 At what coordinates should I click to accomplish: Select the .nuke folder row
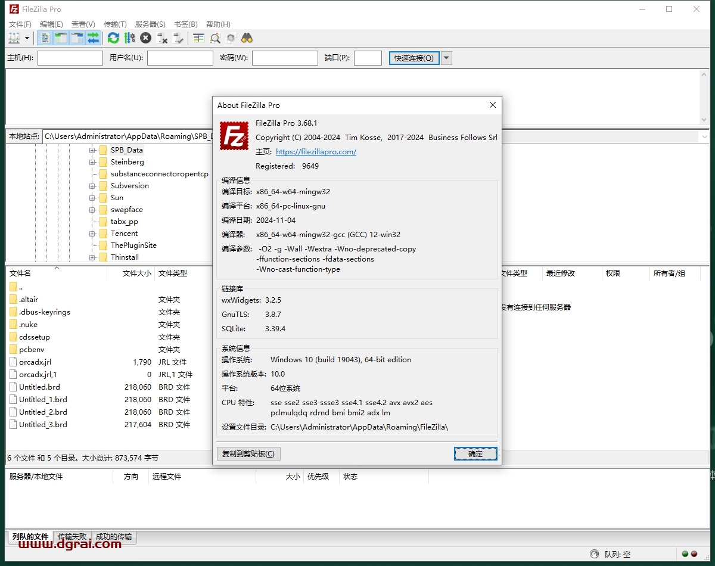107,325
